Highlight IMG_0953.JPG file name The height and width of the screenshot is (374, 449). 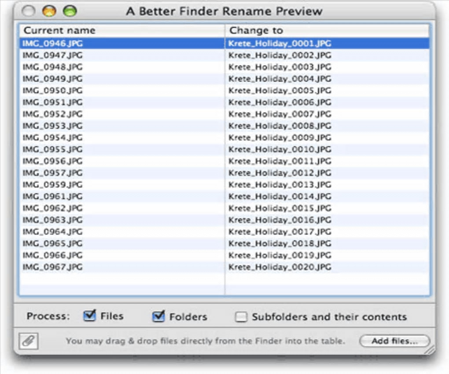[x=53, y=126]
